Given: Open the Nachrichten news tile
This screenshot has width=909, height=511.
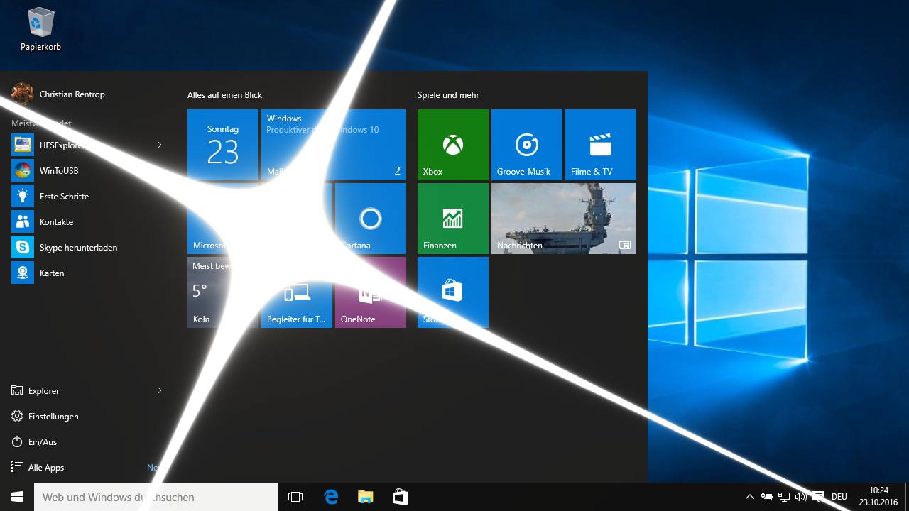Looking at the screenshot, I should (x=564, y=219).
